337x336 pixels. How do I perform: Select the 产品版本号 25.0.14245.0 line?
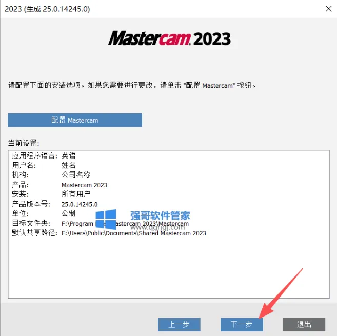tap(55, 204)
